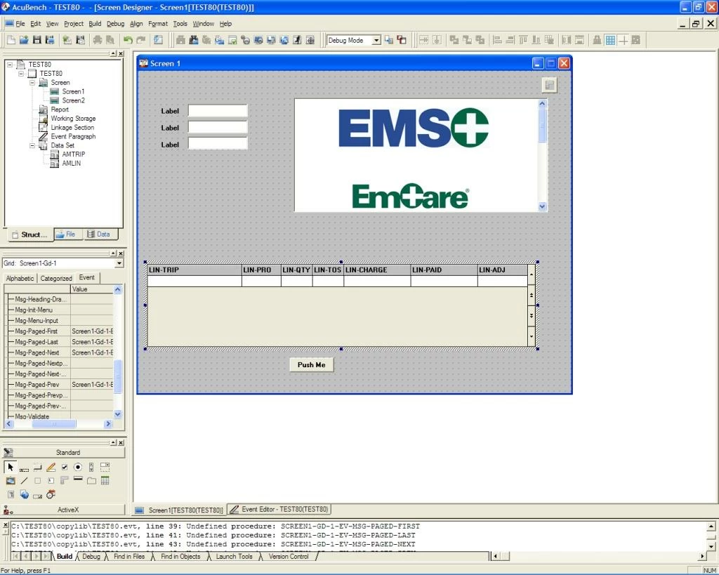Viewport: 719px width, 575px height.
Task: Select the pointer tool in the toolbox
Action: coord(10,468)
